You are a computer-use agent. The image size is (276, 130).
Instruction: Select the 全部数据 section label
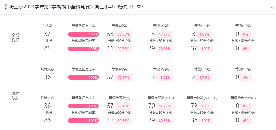pos(16,38)
